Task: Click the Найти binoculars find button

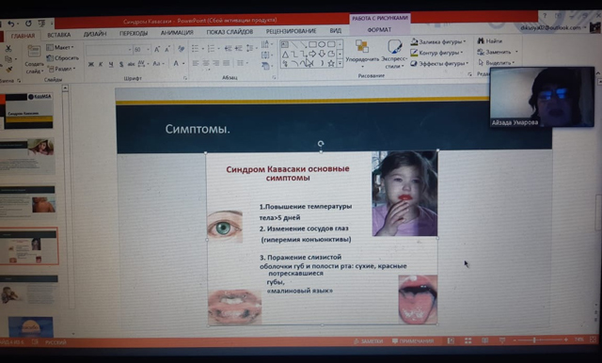Action: pyautogui.click(x=490, y=40)
